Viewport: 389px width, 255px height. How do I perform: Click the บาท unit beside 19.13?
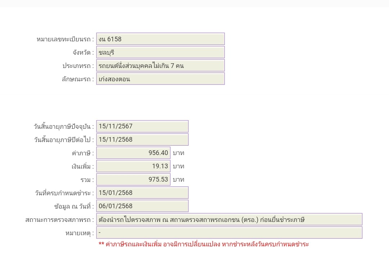click(x=178, y=166)
